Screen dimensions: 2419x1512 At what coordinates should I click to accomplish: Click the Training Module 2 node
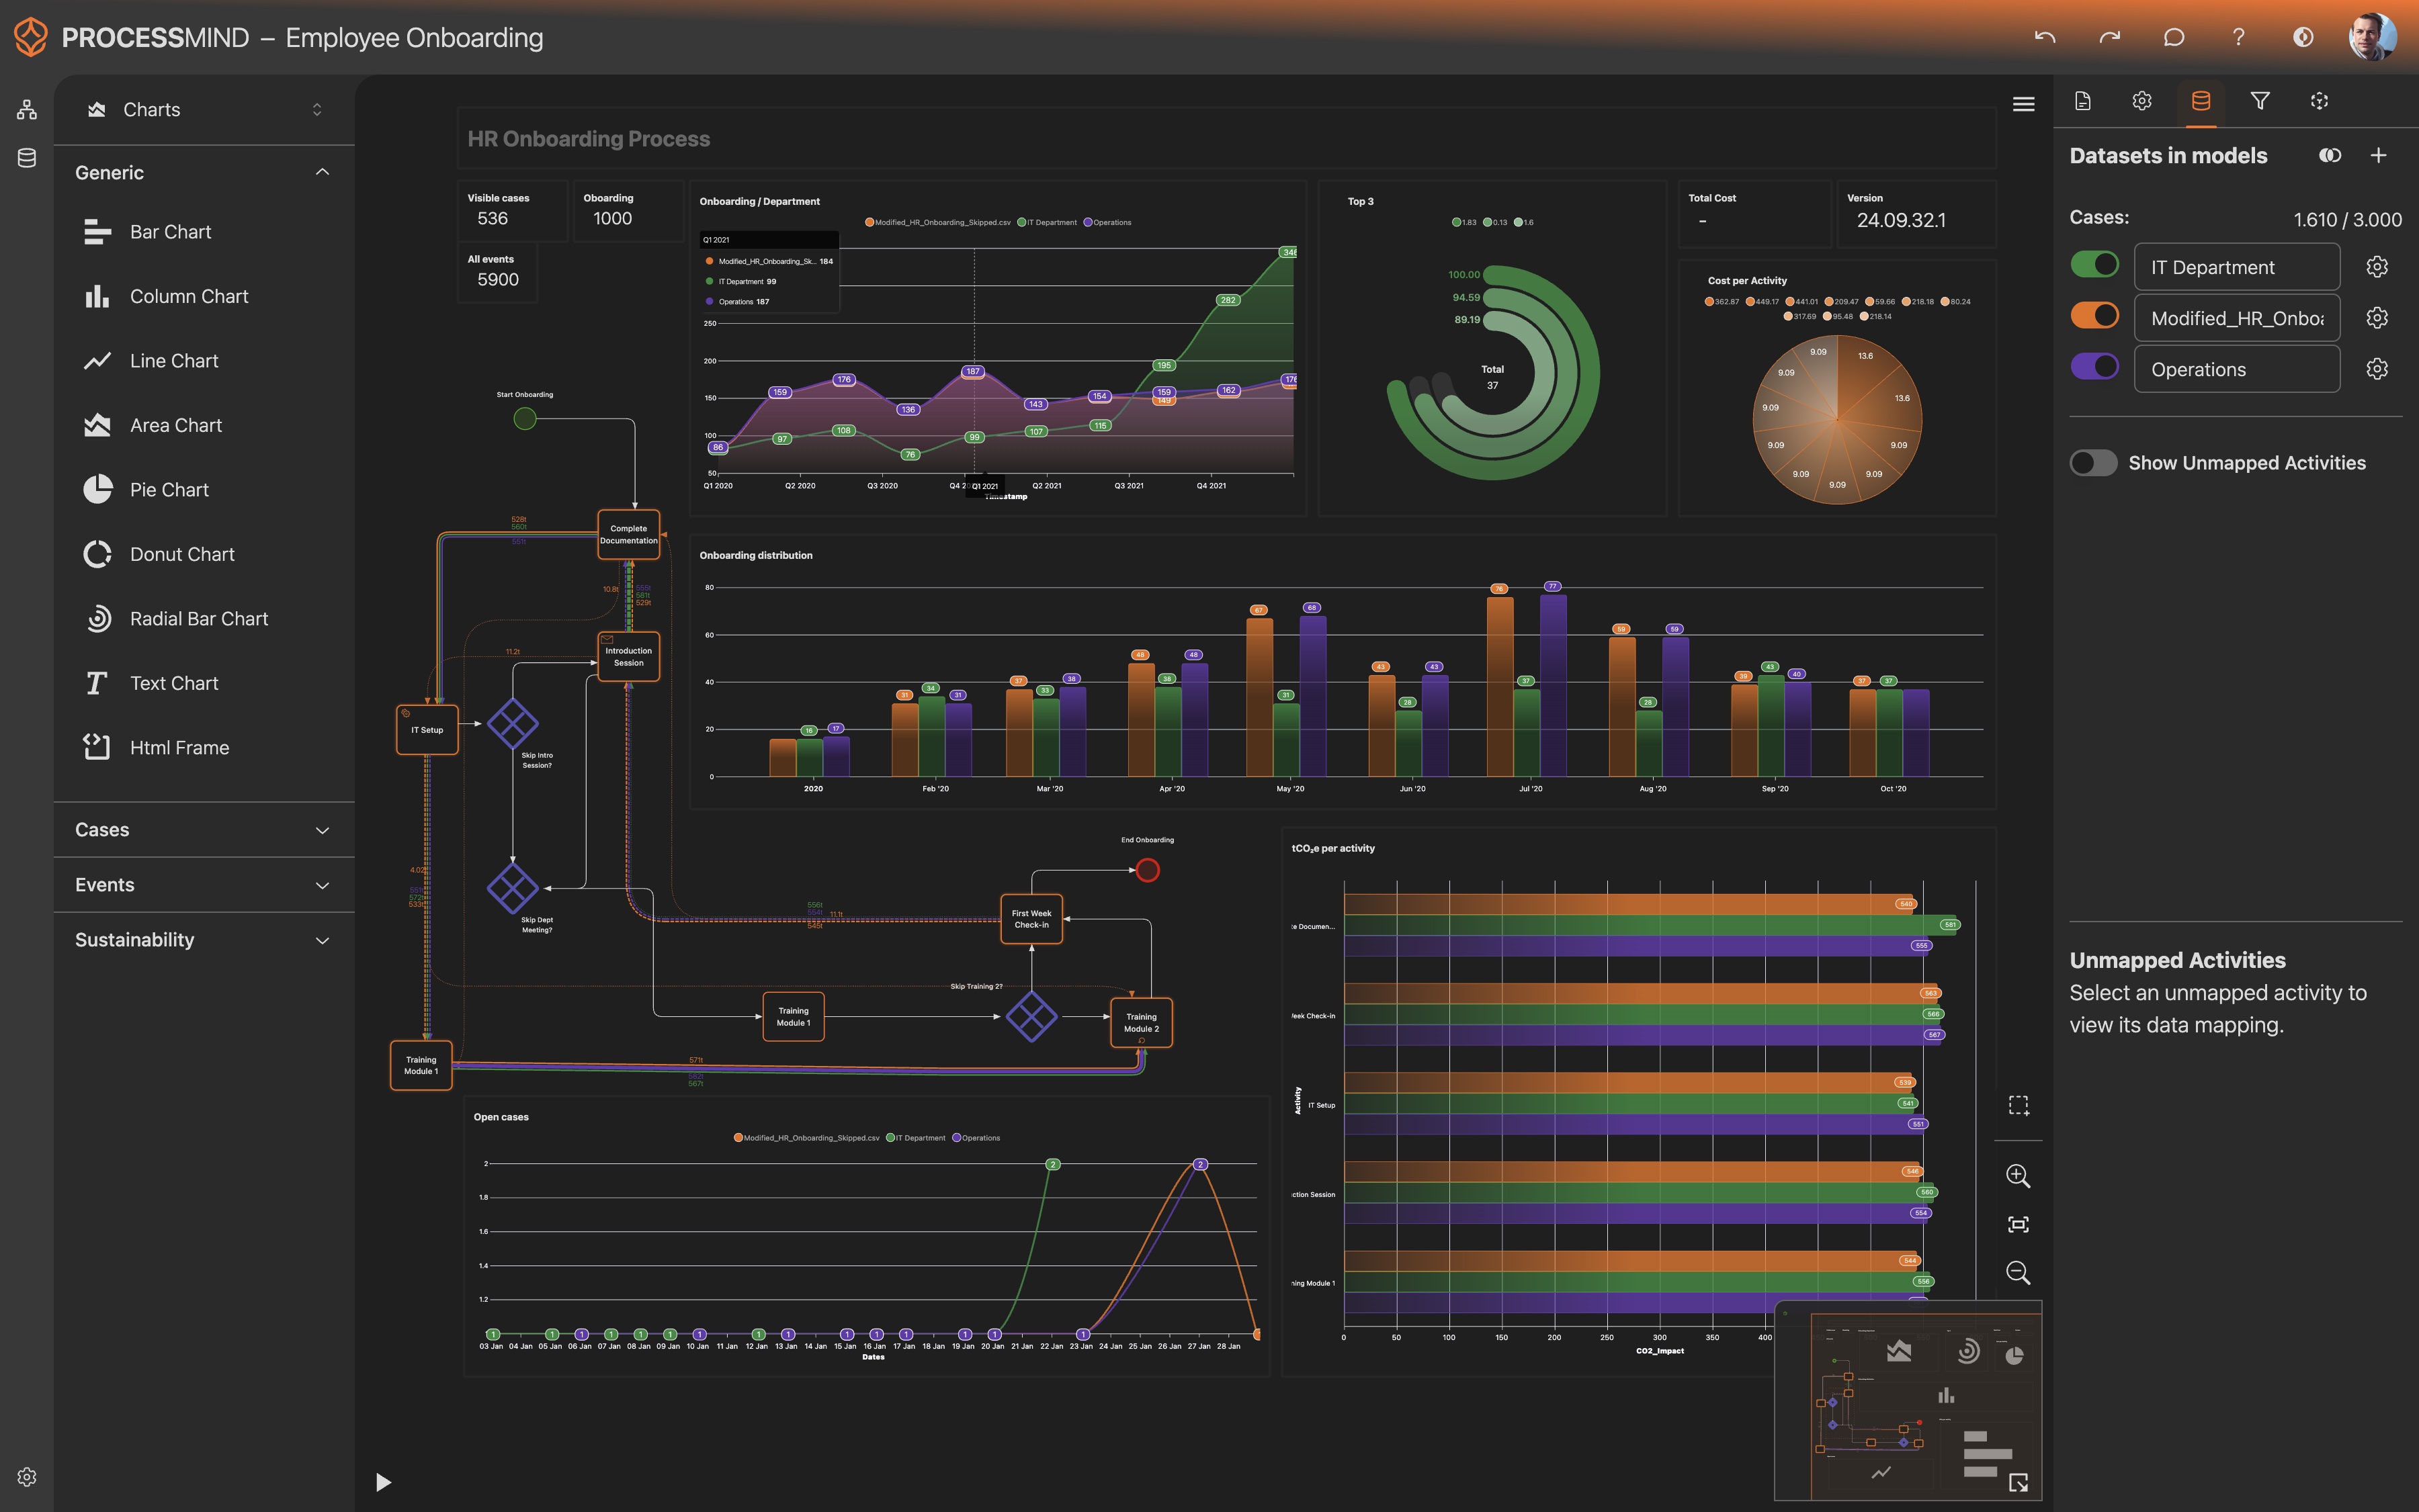[1142, 1023]
